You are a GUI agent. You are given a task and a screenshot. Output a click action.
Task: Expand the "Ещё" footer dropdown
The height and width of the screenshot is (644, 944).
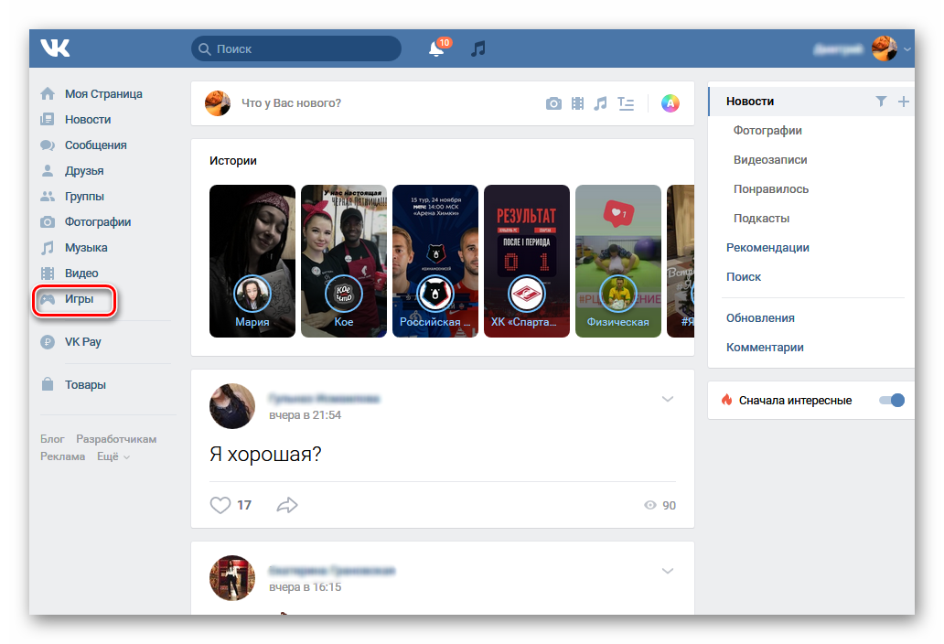point(113,456)
